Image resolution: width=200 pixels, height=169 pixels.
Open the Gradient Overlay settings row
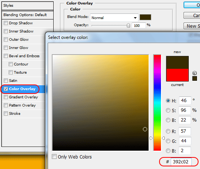(23, 97)
